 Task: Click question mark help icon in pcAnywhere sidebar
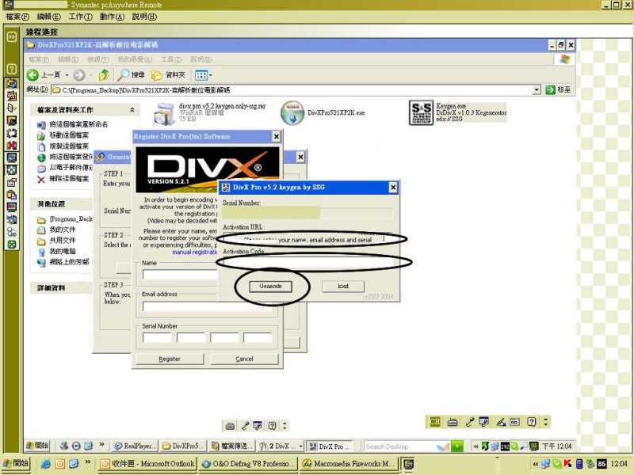12,69
